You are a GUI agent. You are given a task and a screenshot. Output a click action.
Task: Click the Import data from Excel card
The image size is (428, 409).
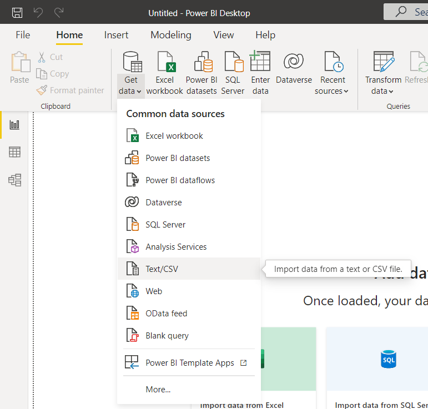pyautogui.click(x=288, y=368)
